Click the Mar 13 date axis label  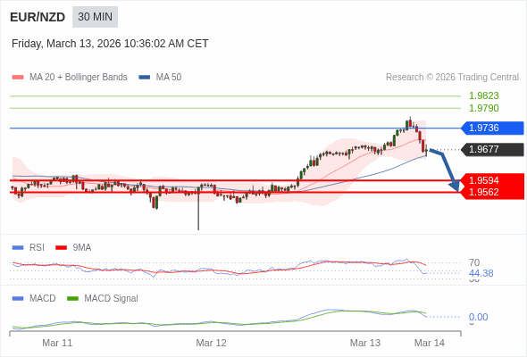tap(365, 343)
